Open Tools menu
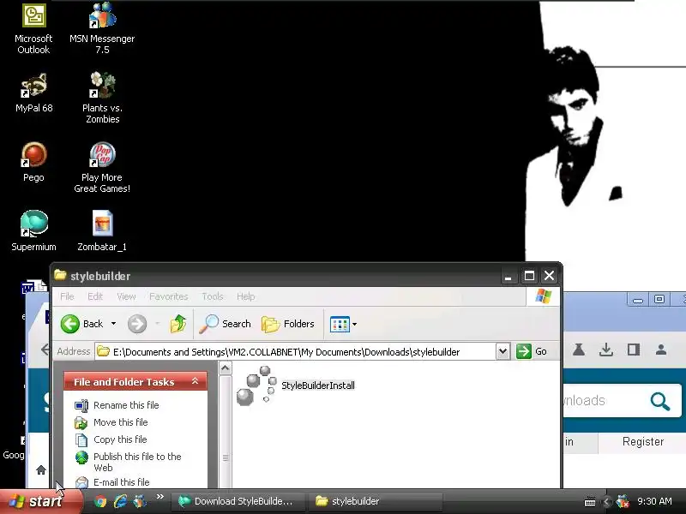 212,296
